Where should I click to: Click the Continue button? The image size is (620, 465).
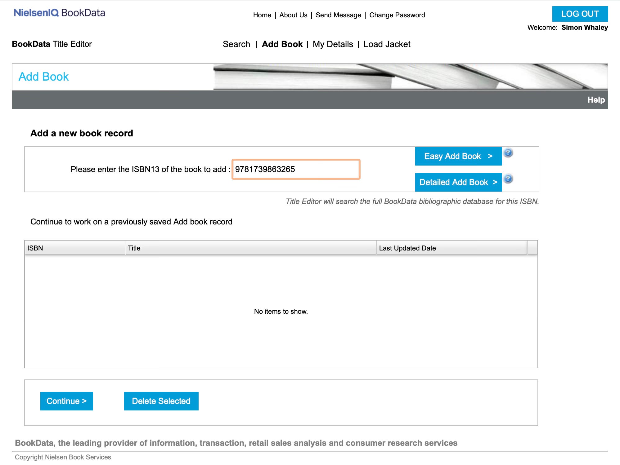coord(66,401)
